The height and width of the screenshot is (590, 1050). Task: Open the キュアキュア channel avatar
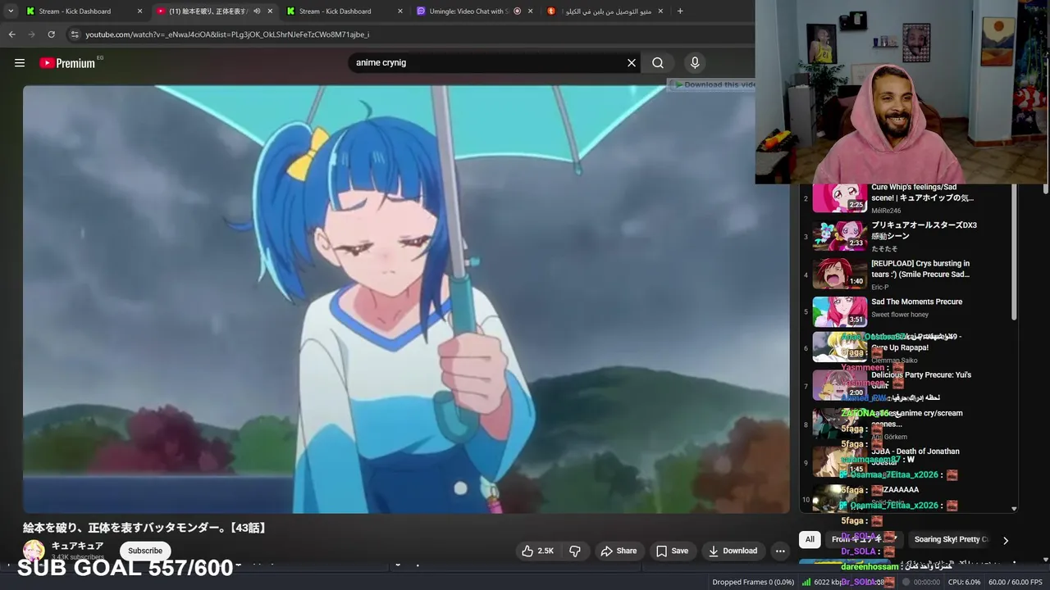point(34,551)
